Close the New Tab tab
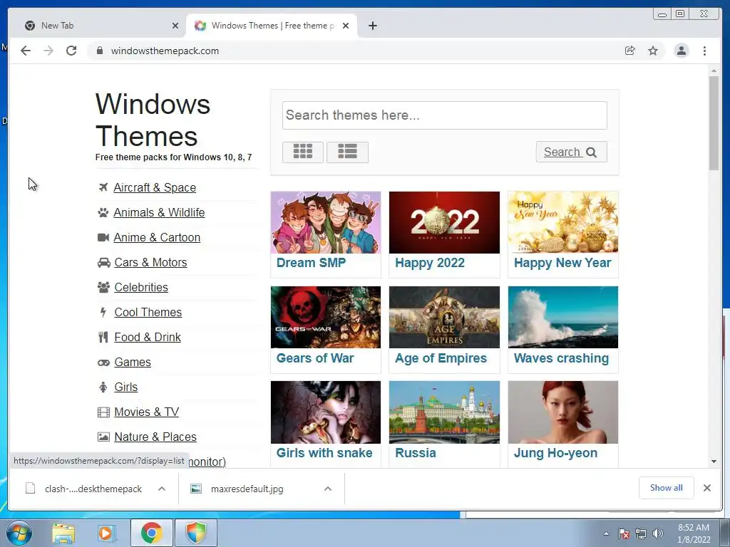The image size is (730, 547). point(175,26)
